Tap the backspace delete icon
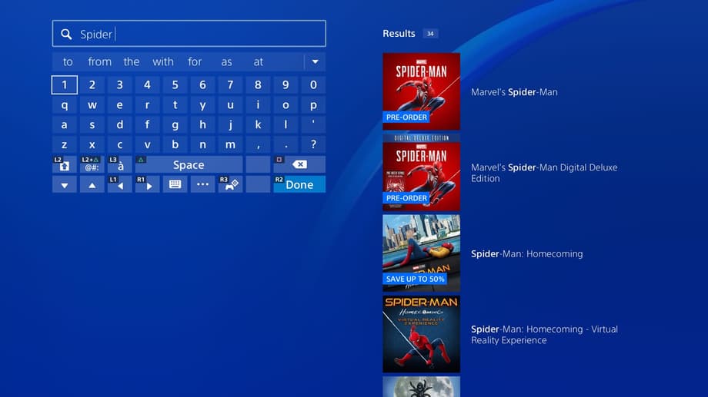The height and width of the screenshot is (397, 708). tap(299, 164)
